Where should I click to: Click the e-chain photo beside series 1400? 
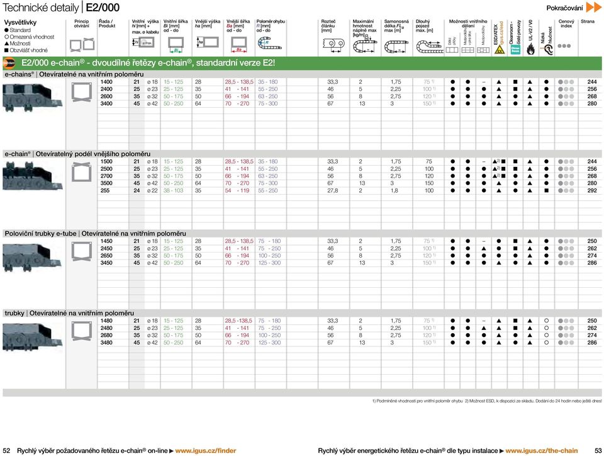tap(32, 96)
